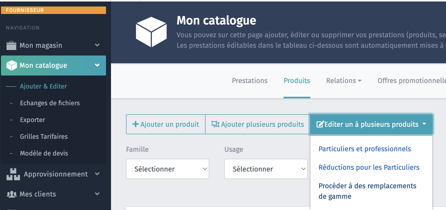Image resolution: width=446 pixels, height=210 pixels.
Task: Click the Ajouter plusieurs produits icon
Action: [215, 124]
